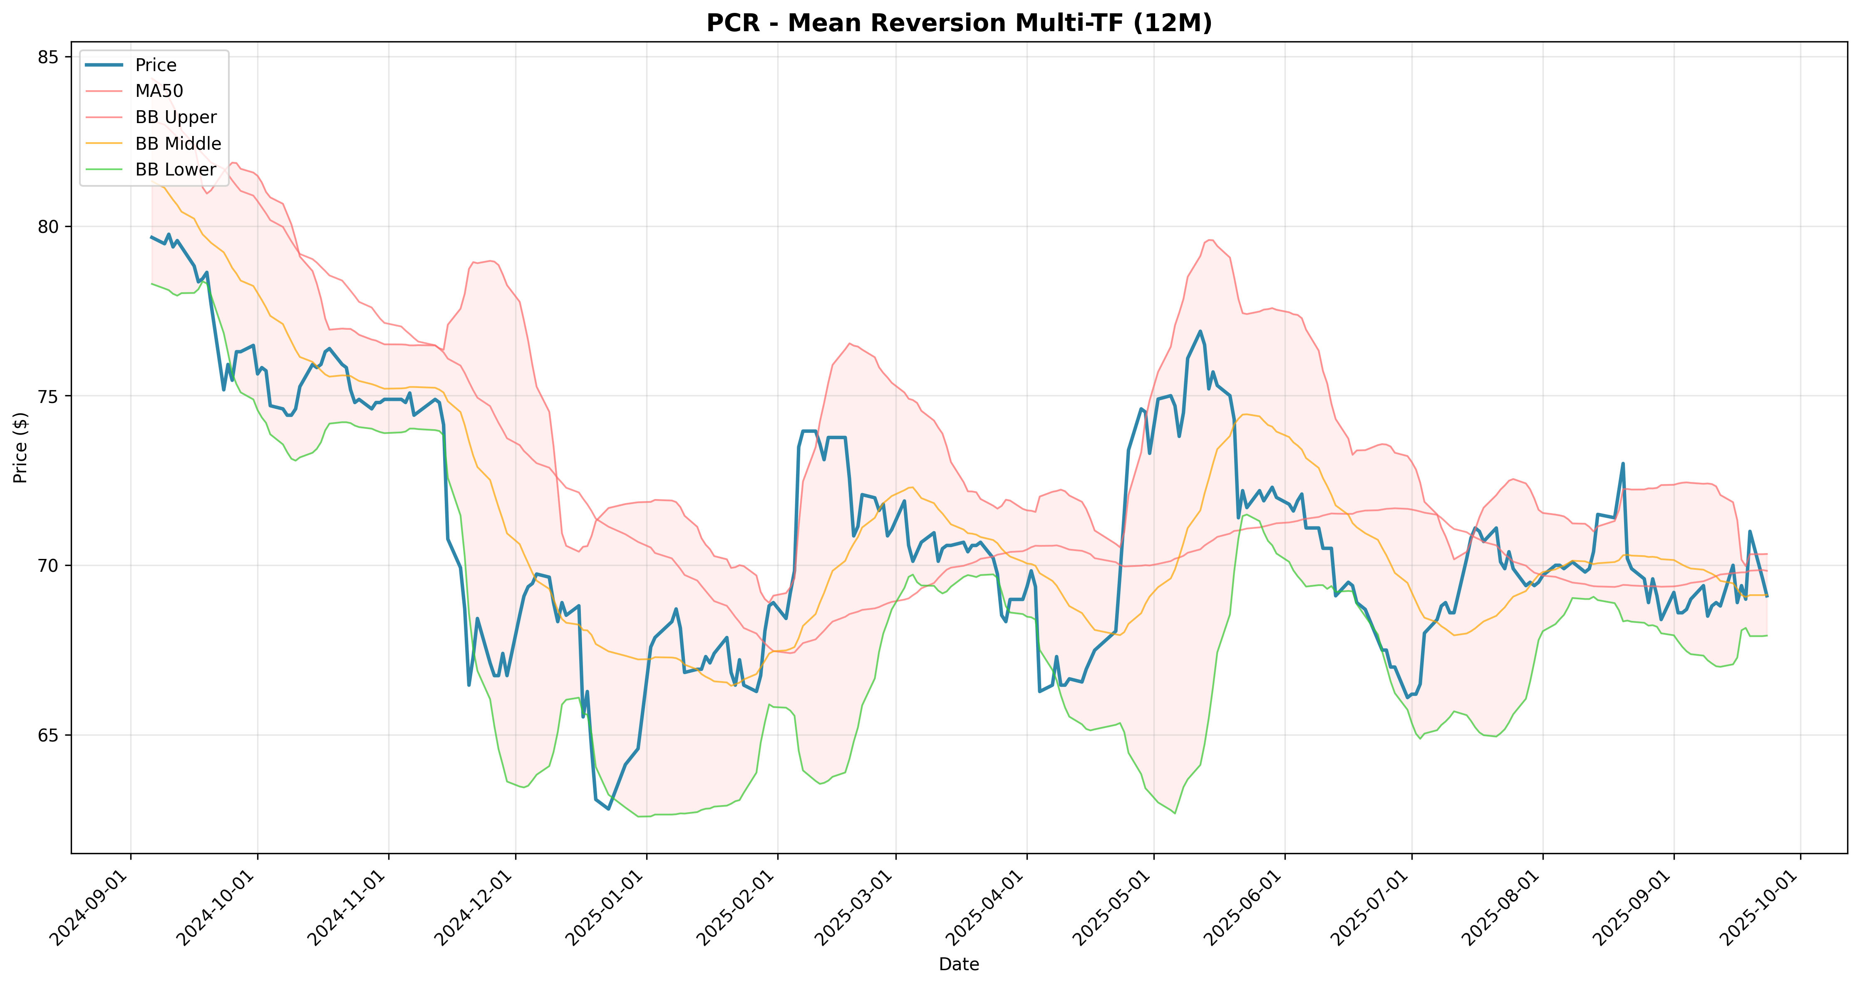1860x986 pixels.
Task: Click the green BB Lower swatch in legend
Action: [x=104, y=170]
